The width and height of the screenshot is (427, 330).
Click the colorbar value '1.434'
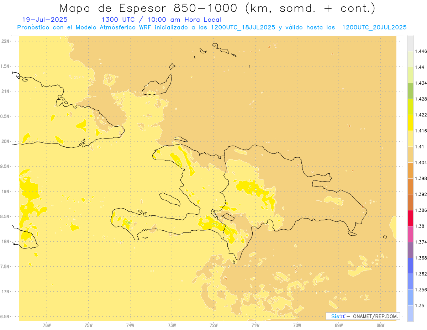[x=421, y=83]
